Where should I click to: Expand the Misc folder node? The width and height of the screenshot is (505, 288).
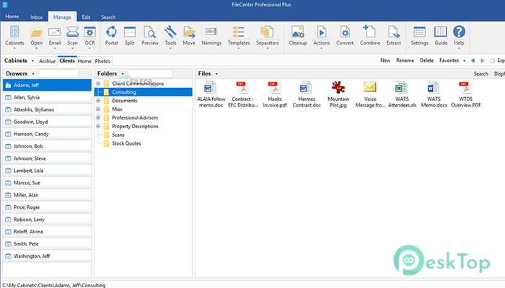(x=98, y=109)
